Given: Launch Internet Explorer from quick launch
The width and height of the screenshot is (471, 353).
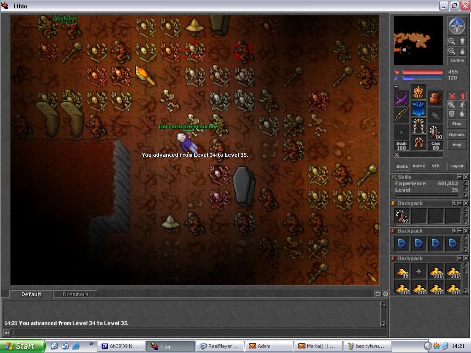Looking at the screenshot, I should pos(76,346).
